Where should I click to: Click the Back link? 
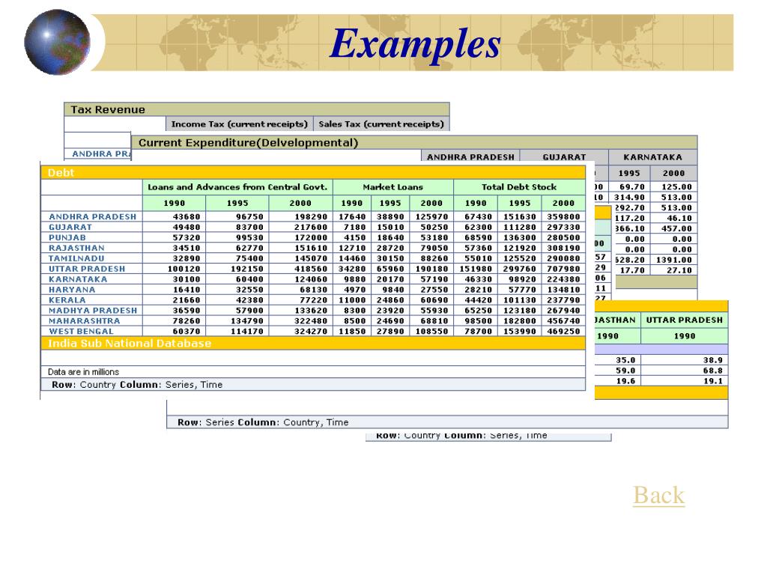(658, 495)
